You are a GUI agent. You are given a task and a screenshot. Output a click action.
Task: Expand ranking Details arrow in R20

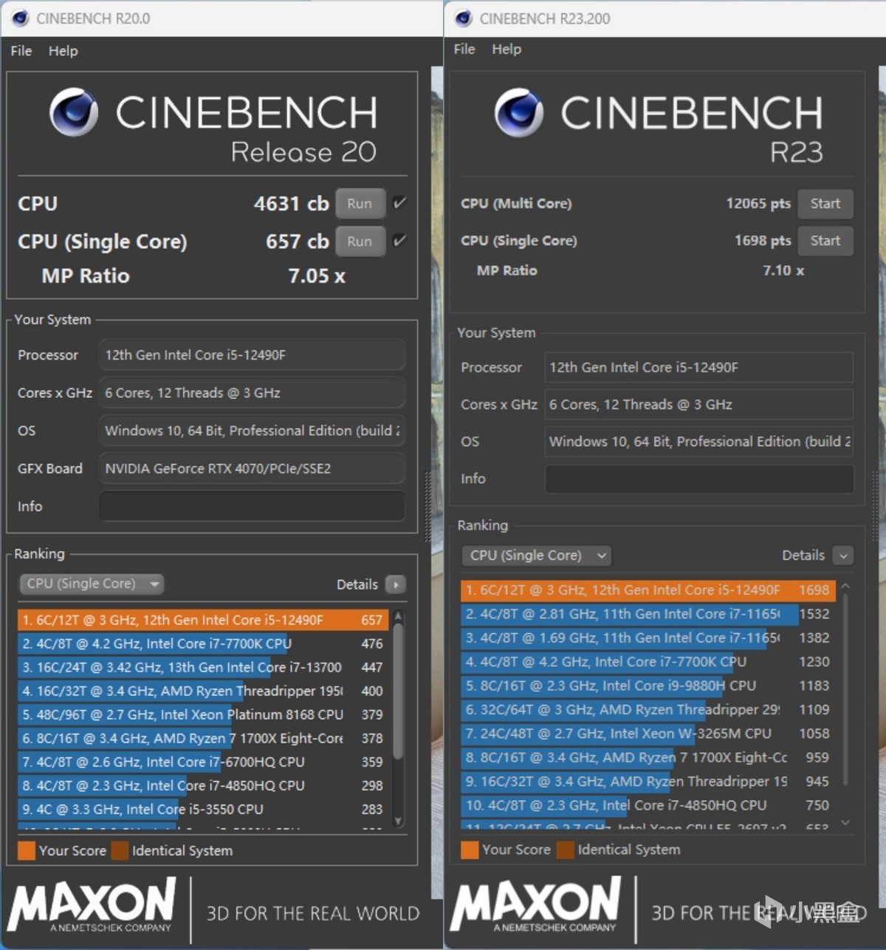[x=396, y=585]
